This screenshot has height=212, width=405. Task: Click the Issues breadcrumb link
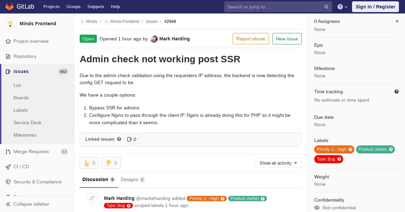[152, 22]
